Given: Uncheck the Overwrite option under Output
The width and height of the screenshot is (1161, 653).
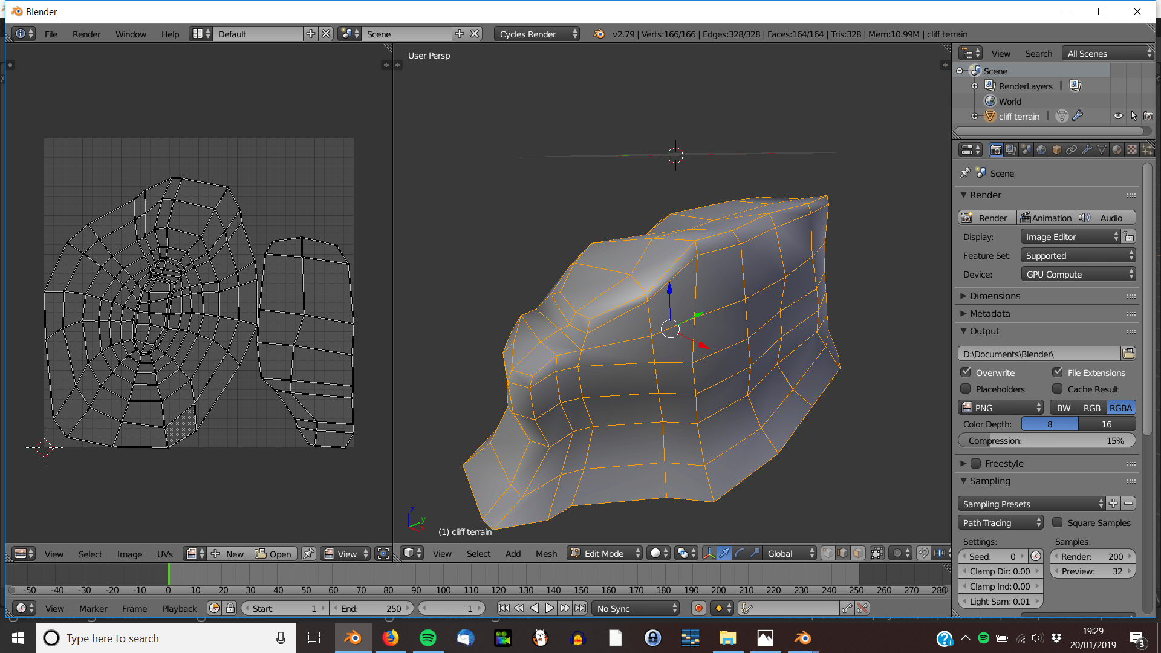Looking at the screenshot, I should (x=965, y=372).
